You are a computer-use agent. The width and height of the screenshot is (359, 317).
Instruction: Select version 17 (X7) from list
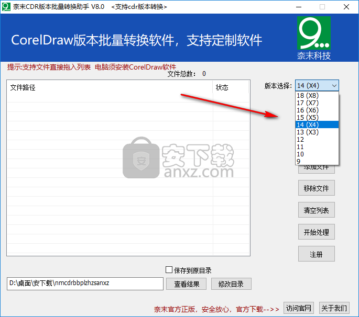coord(307,103)
